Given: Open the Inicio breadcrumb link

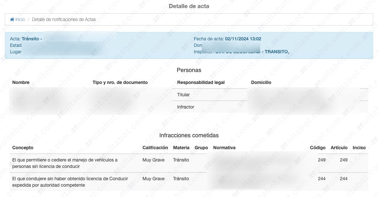Looking at the screenshot, I should click(x=20, y=19).
